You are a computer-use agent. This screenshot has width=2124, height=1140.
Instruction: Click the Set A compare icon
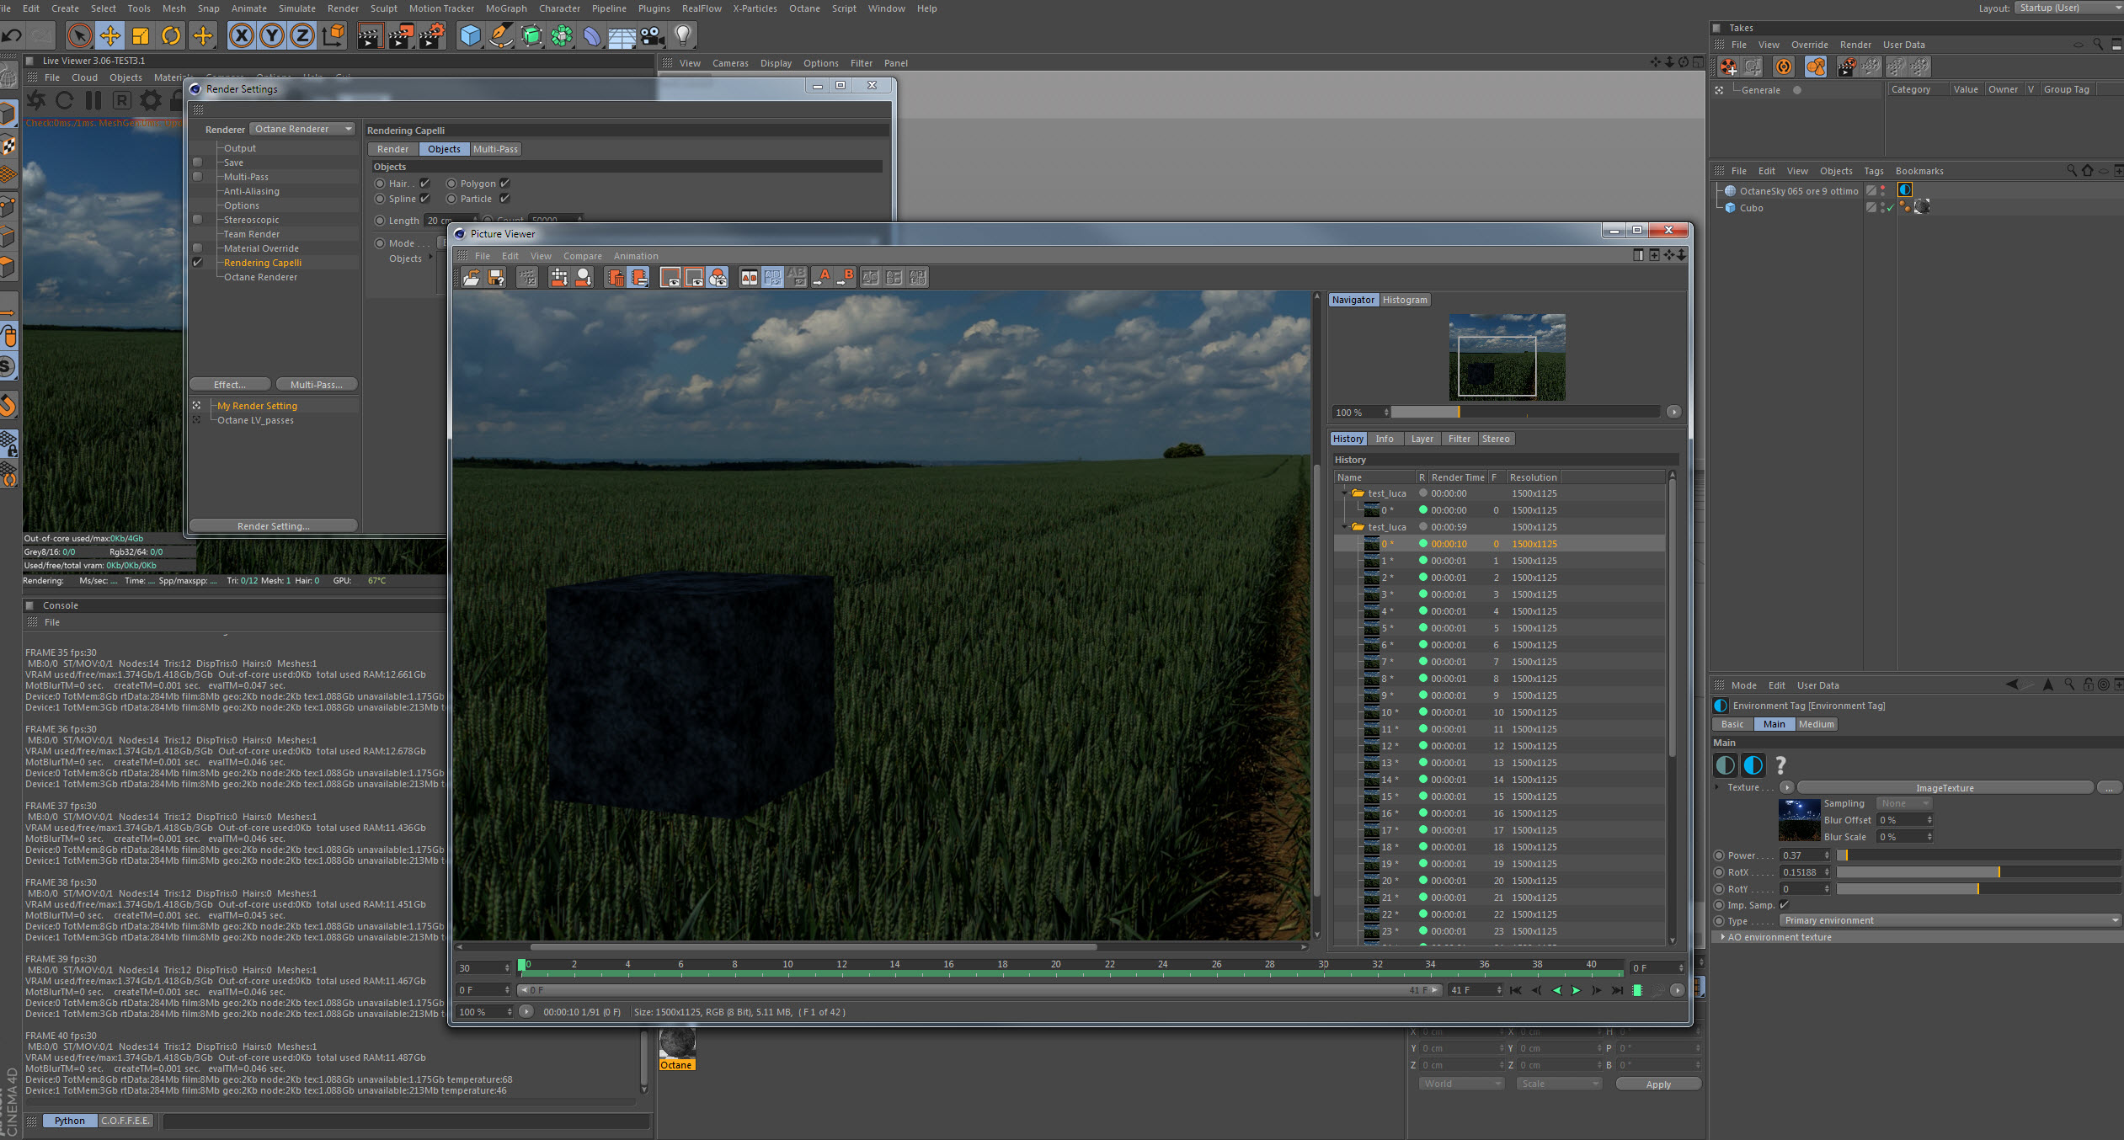(823, 278)
